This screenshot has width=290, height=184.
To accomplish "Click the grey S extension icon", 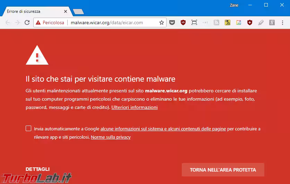I will pos(272,22).
